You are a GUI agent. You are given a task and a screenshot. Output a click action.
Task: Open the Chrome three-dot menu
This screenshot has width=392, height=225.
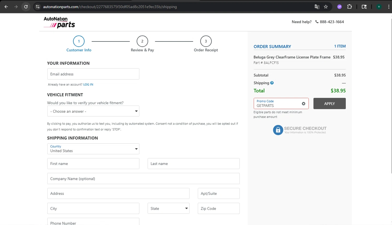point(389,7)
